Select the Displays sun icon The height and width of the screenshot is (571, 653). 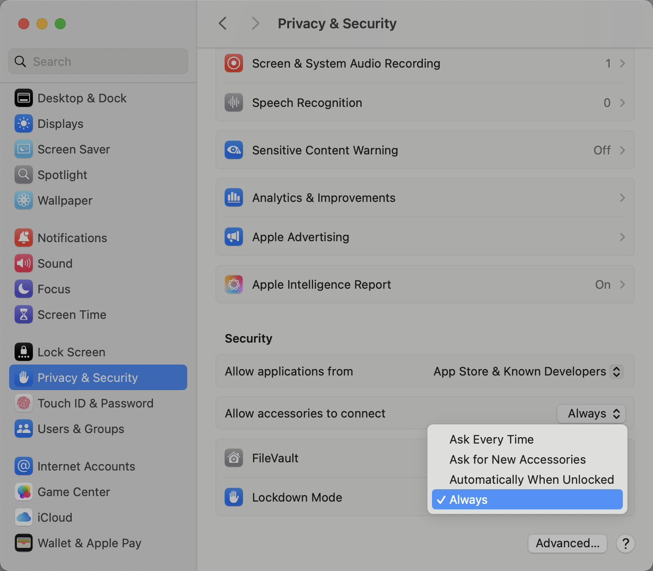coord(24,124)
